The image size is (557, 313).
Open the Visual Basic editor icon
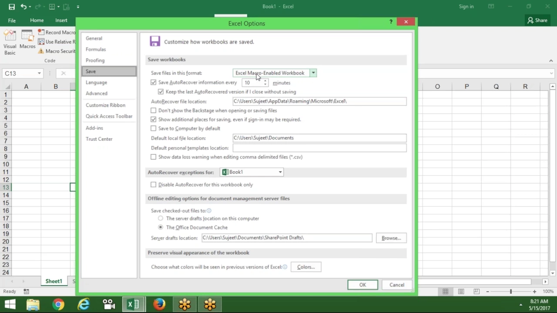click(x=10, y=36)
